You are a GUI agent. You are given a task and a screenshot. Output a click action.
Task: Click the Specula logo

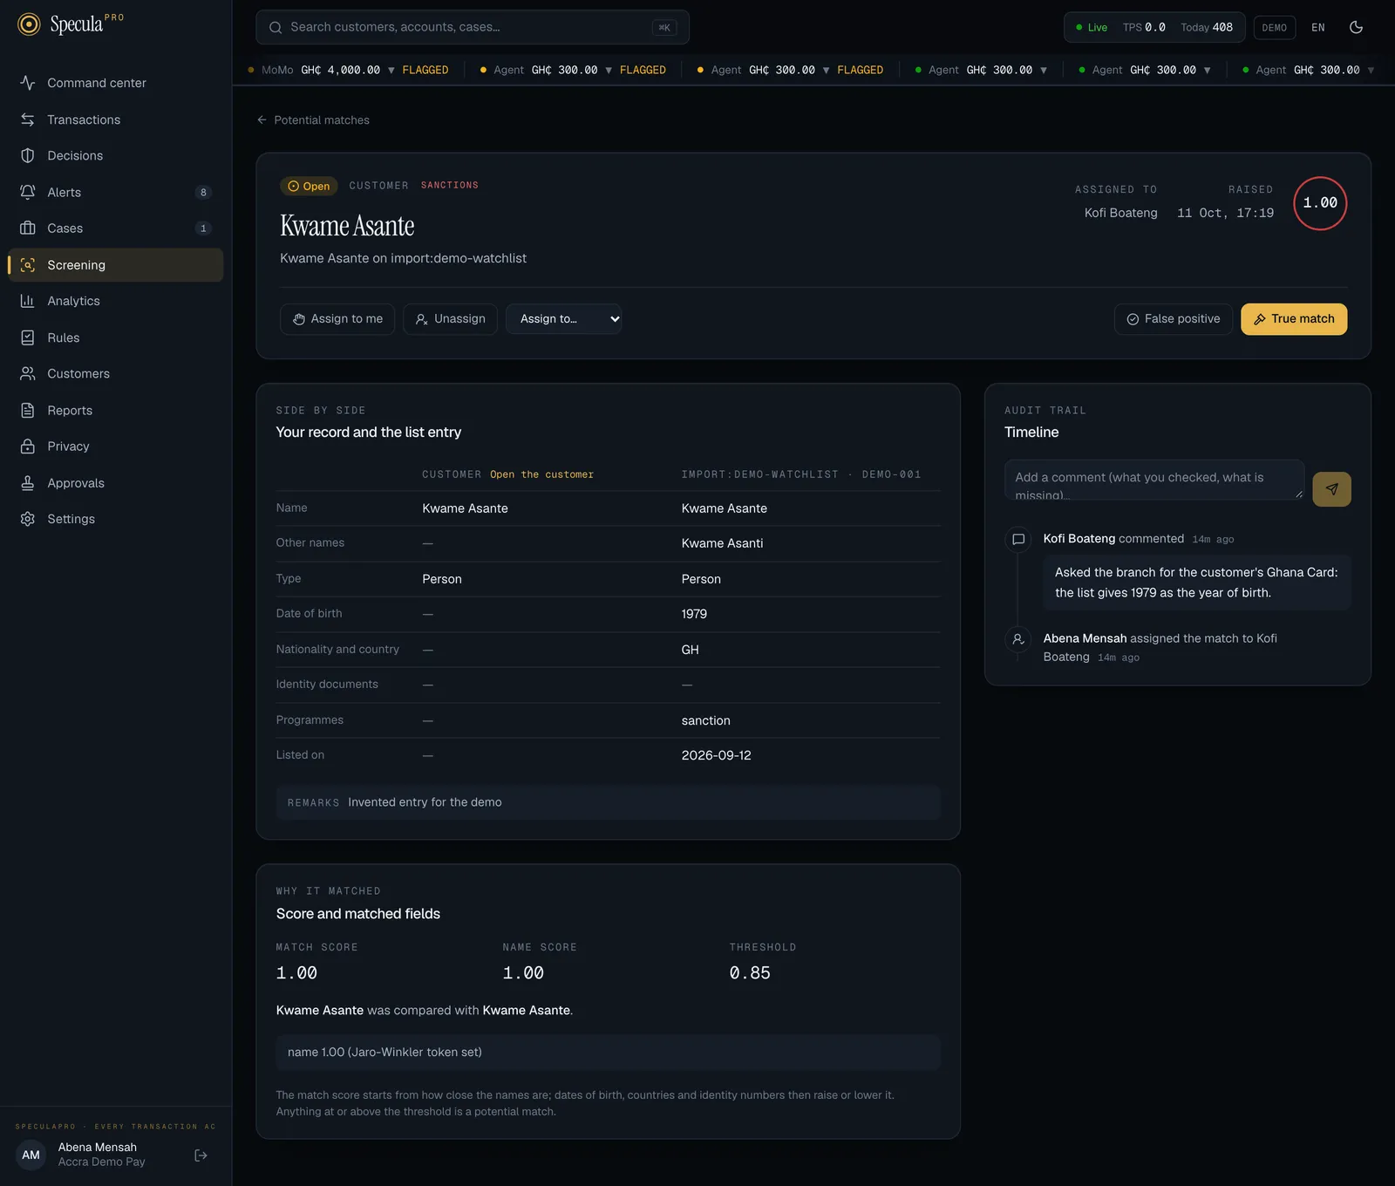tap(70, 24)
